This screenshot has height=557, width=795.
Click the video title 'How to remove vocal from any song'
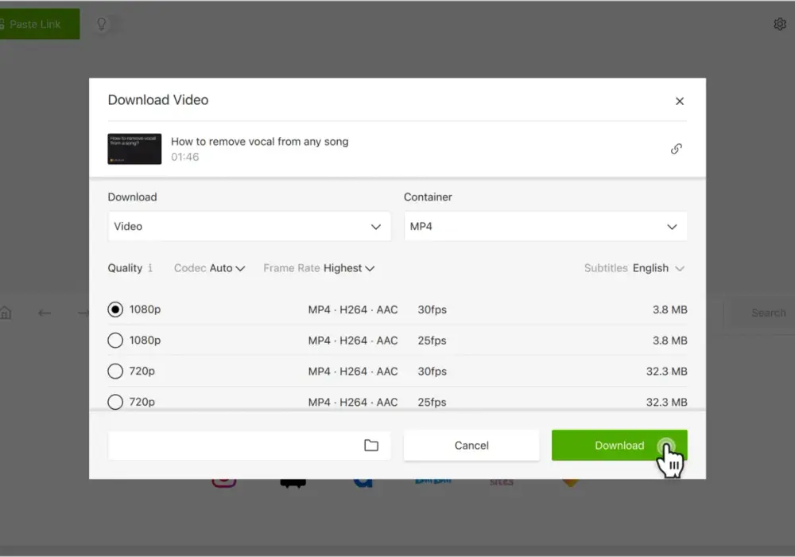click(x=260, y=142)
